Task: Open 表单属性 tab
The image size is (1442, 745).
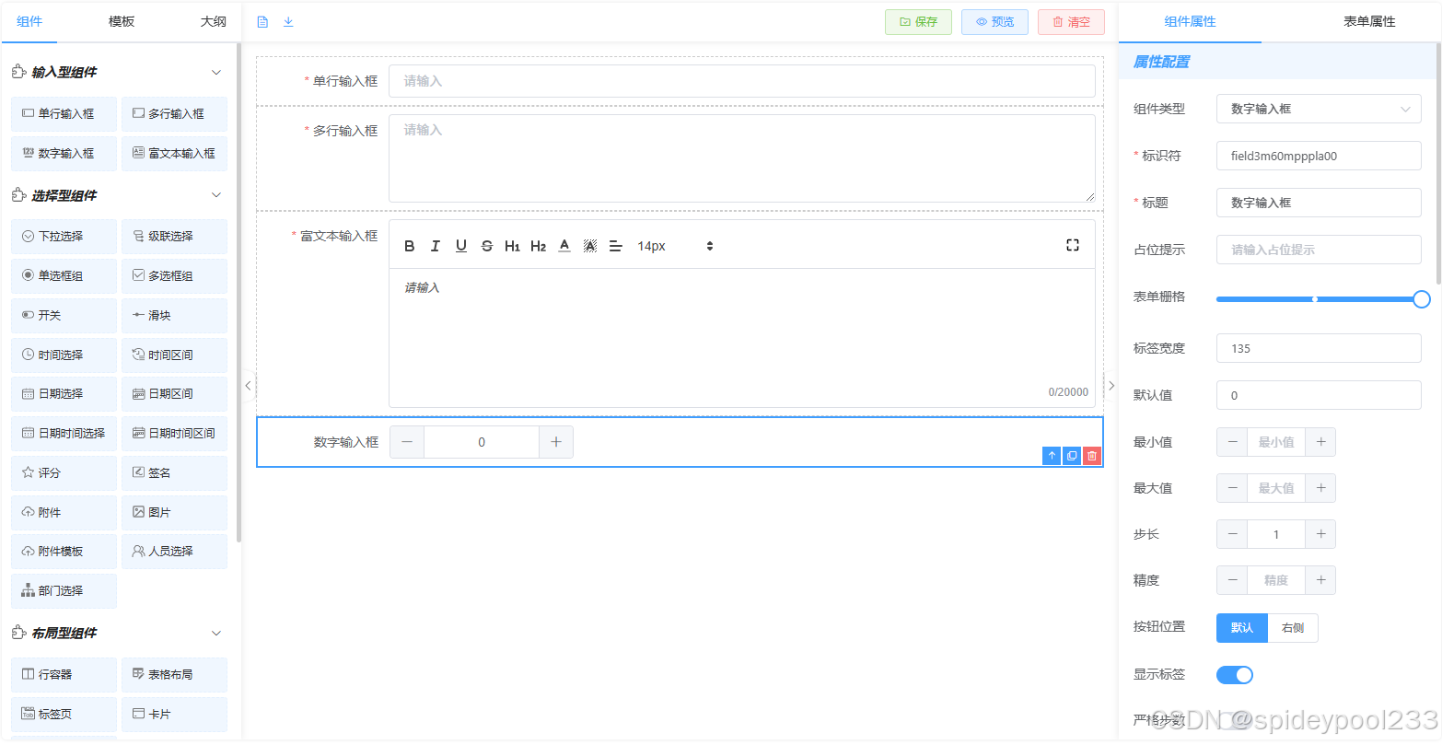Action: (x=1369, y=21)
